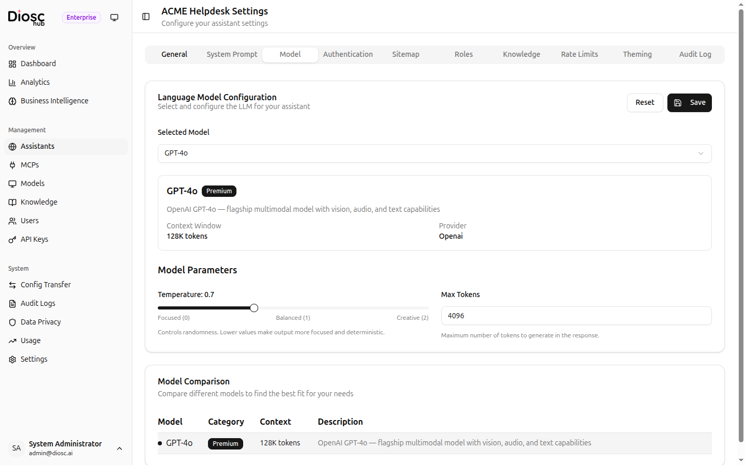Screen dimensions: 745x465
Task: Open the Sitemap tab
Action: tap(406, 55)
